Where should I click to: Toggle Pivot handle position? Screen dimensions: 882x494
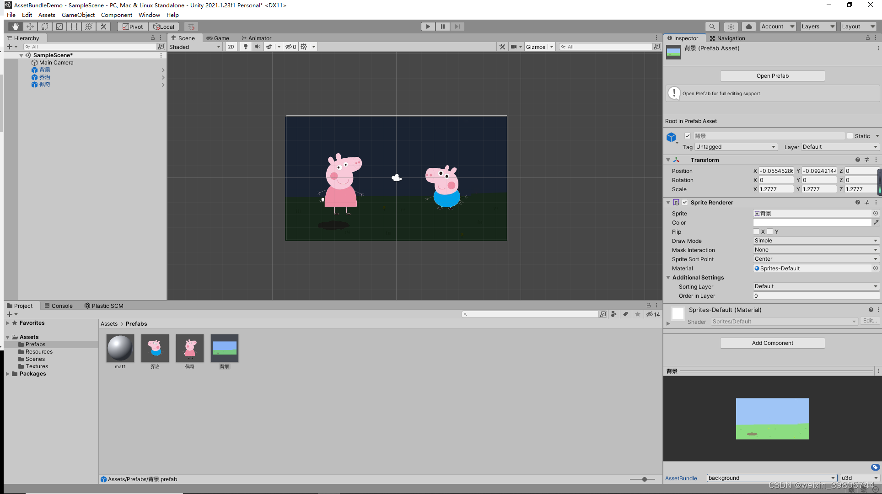coord(133,27)
